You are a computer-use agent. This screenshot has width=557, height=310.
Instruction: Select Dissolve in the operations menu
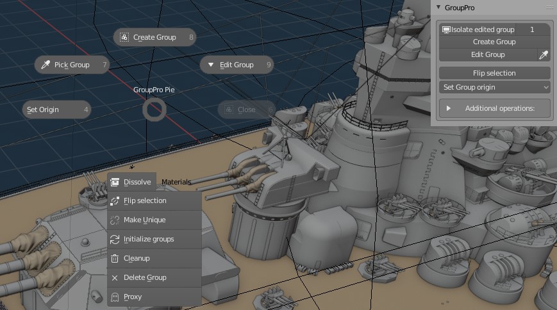(132, 182)
